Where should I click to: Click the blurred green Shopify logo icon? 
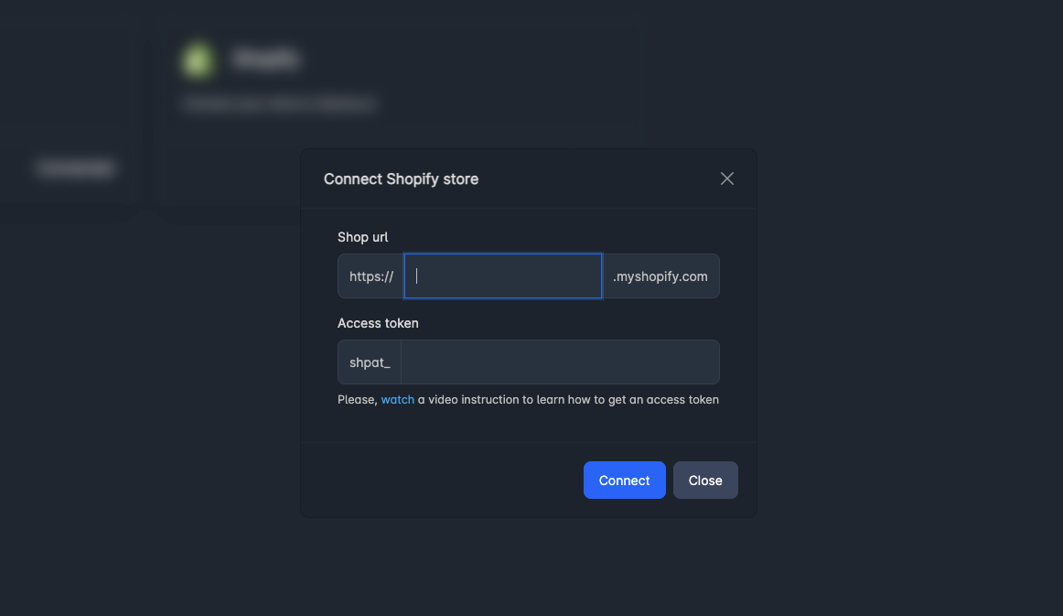click(197, 60)
